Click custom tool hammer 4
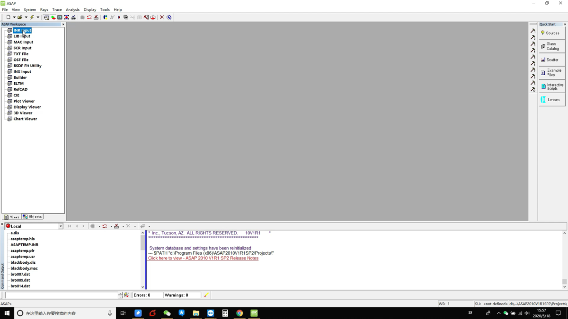Viewport: 568px width, 319px height. (532, 50)
